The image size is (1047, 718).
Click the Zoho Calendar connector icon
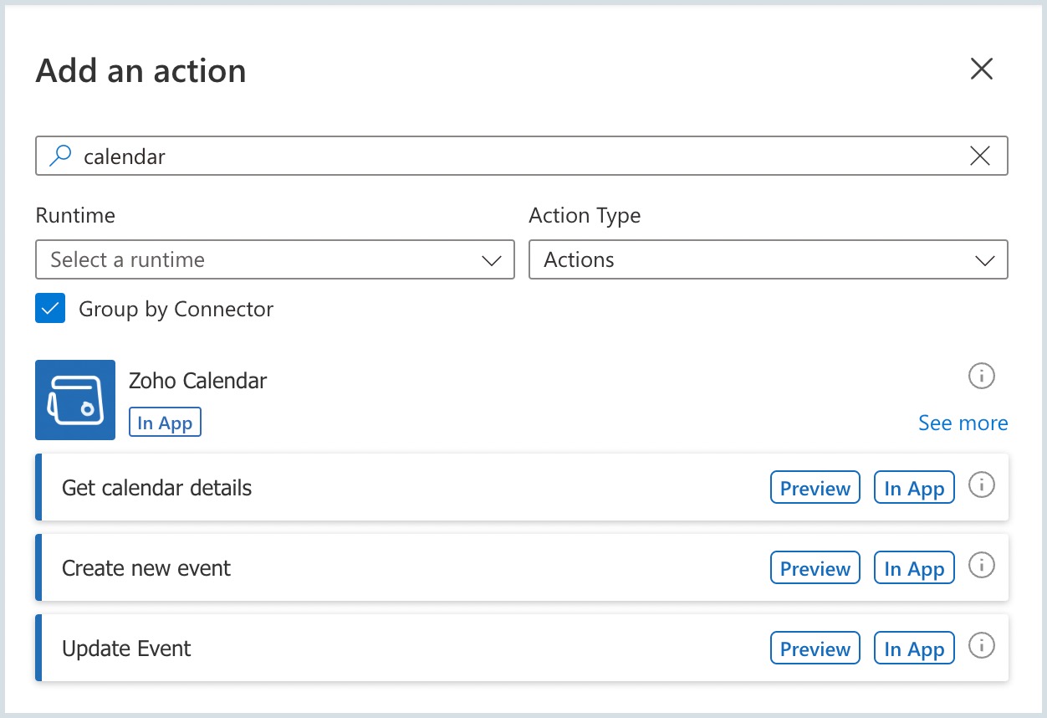click(75, 400)
